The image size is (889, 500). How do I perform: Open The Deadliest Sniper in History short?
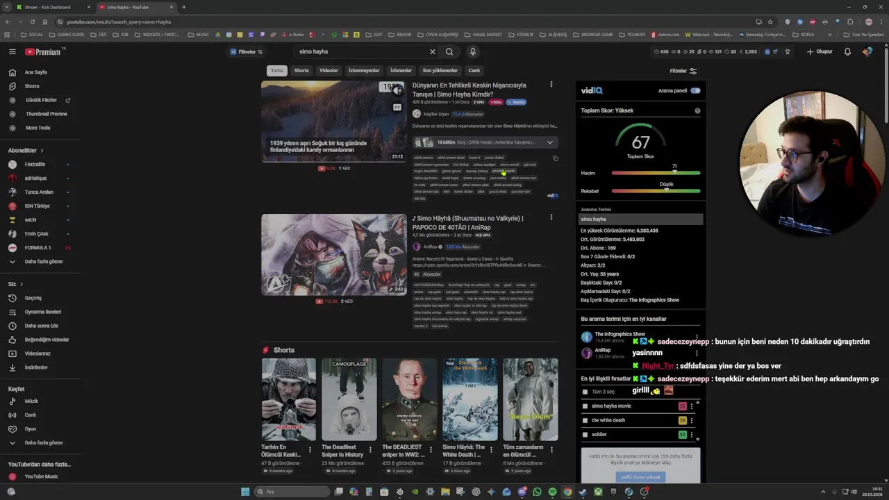(349, 399)
